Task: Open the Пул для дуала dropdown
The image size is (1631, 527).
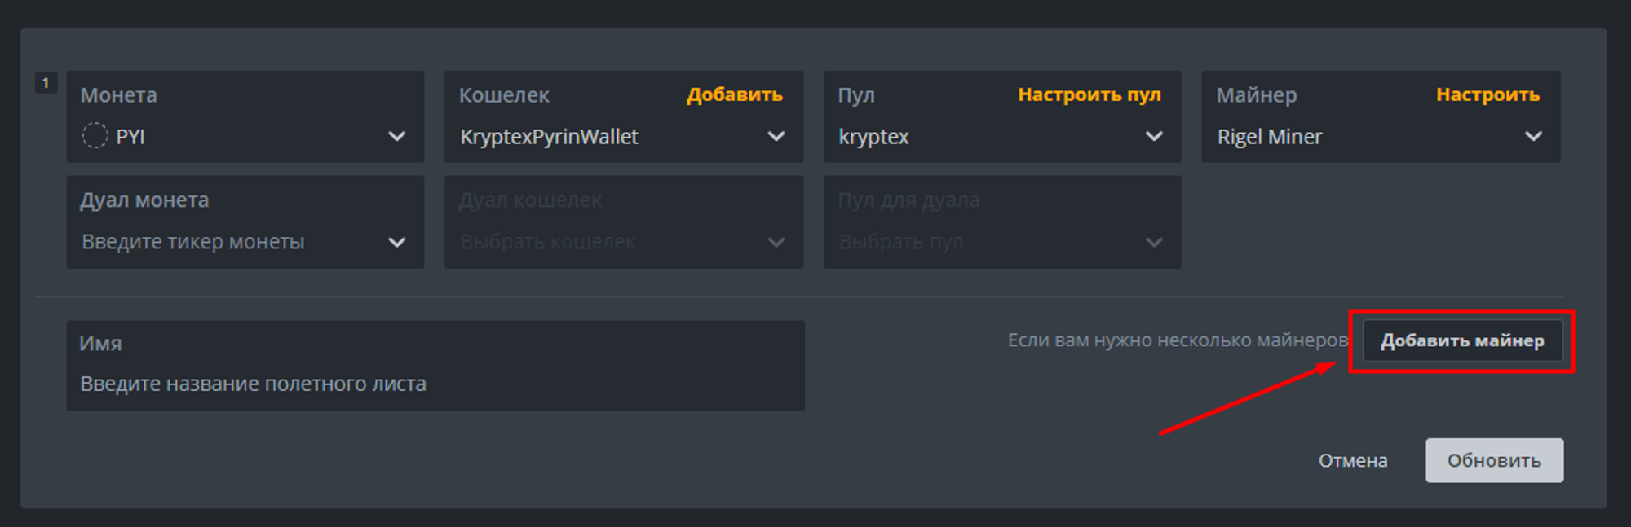Action: pos(1002,222)
